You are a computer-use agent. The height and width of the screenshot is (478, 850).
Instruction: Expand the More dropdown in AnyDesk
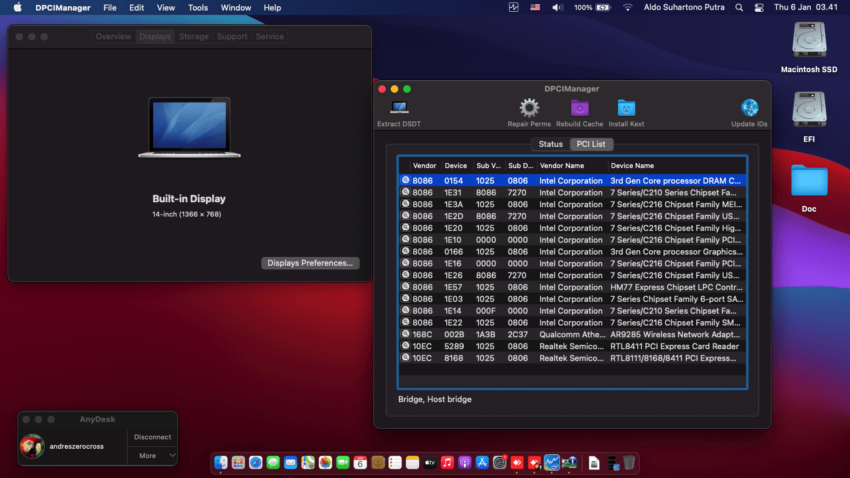click(152, 456)
